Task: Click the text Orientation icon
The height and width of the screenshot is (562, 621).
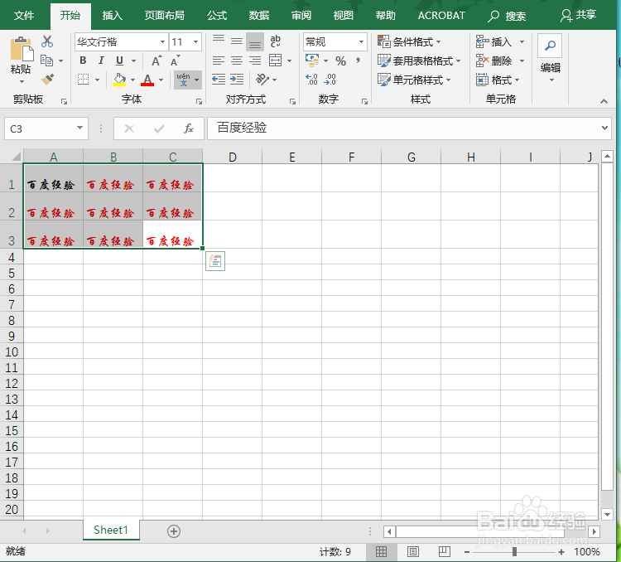Action: [x=262, y=80]
